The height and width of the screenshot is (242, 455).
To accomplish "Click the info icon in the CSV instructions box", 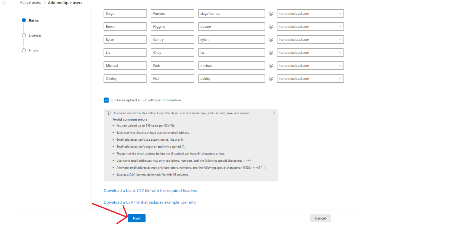I will point(109,113).
